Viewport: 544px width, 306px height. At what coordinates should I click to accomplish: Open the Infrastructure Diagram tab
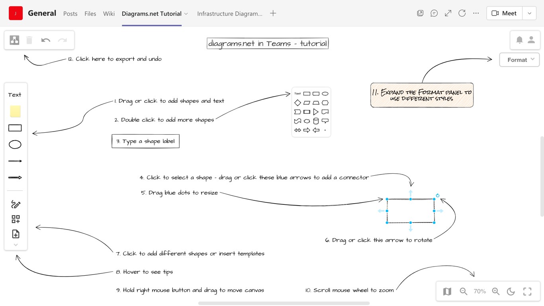(230, 14)
